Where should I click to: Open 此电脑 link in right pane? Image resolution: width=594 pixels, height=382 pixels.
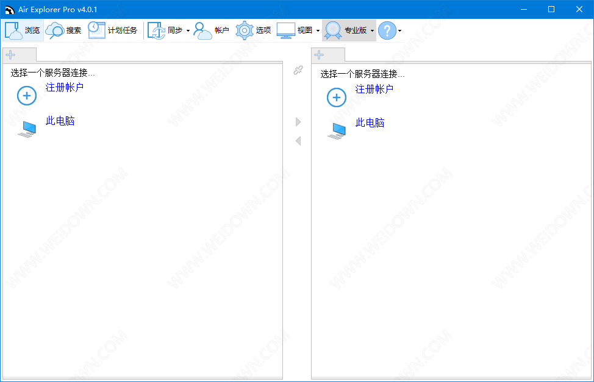pyautogui.click(x=370, y=123)
